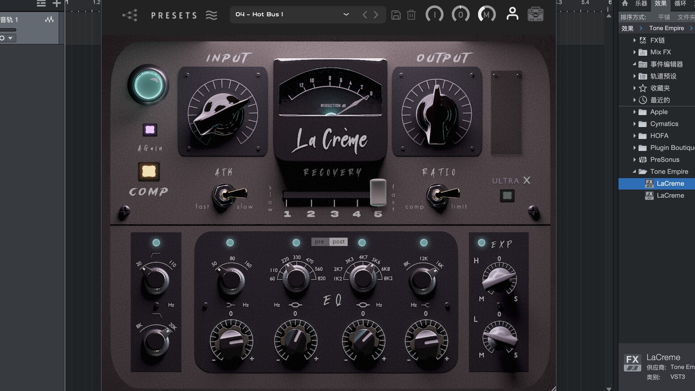Click the add track plus icon
The width and height of the screenshot is (695, 391).
pos(56,4)
